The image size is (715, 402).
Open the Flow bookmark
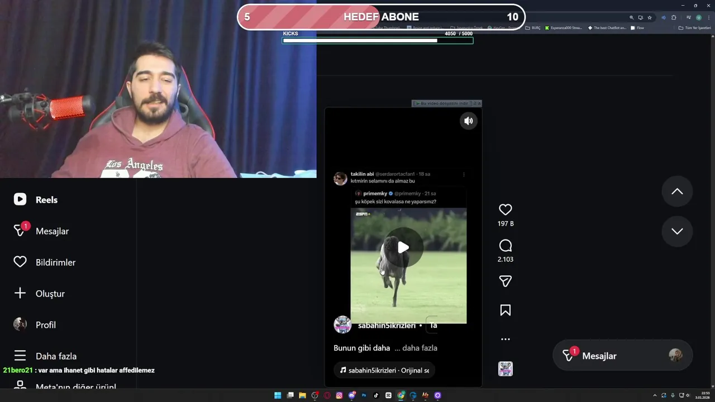tap(637, 28)
